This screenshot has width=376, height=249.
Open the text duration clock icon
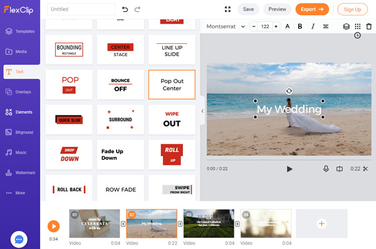pyautogui.click(x=357, y=36)
